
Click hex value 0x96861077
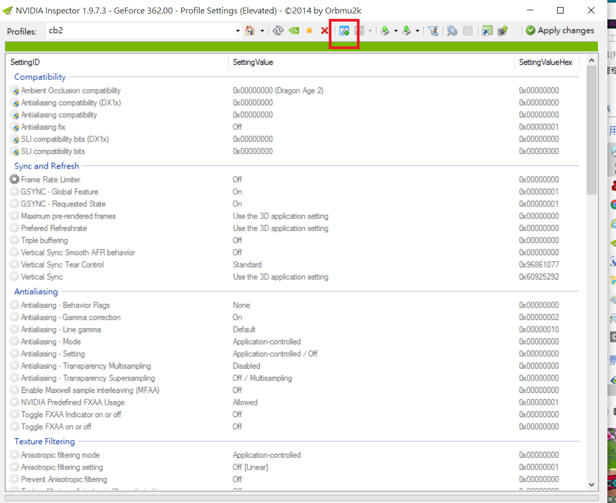[x=539, y=264]
